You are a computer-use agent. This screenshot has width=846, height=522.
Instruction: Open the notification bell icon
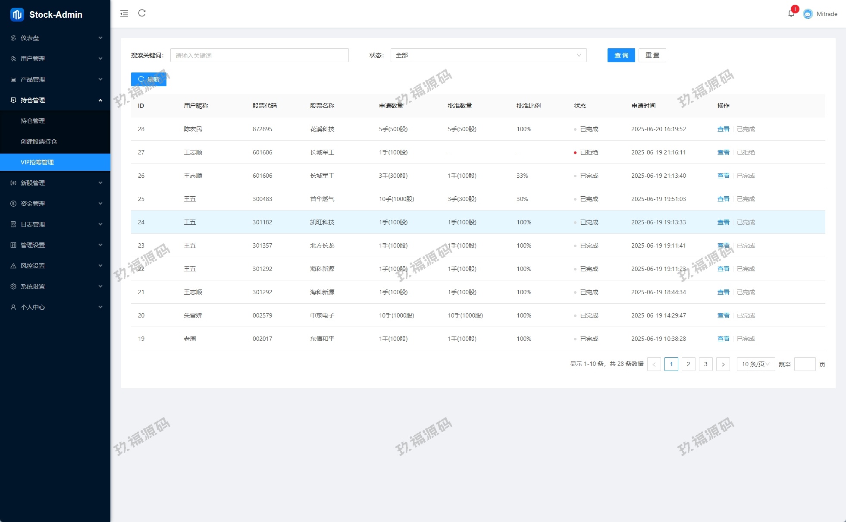pyautogui.click(x=791, y=14)
